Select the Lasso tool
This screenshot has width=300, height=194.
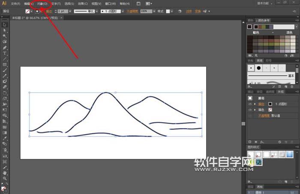5,42
